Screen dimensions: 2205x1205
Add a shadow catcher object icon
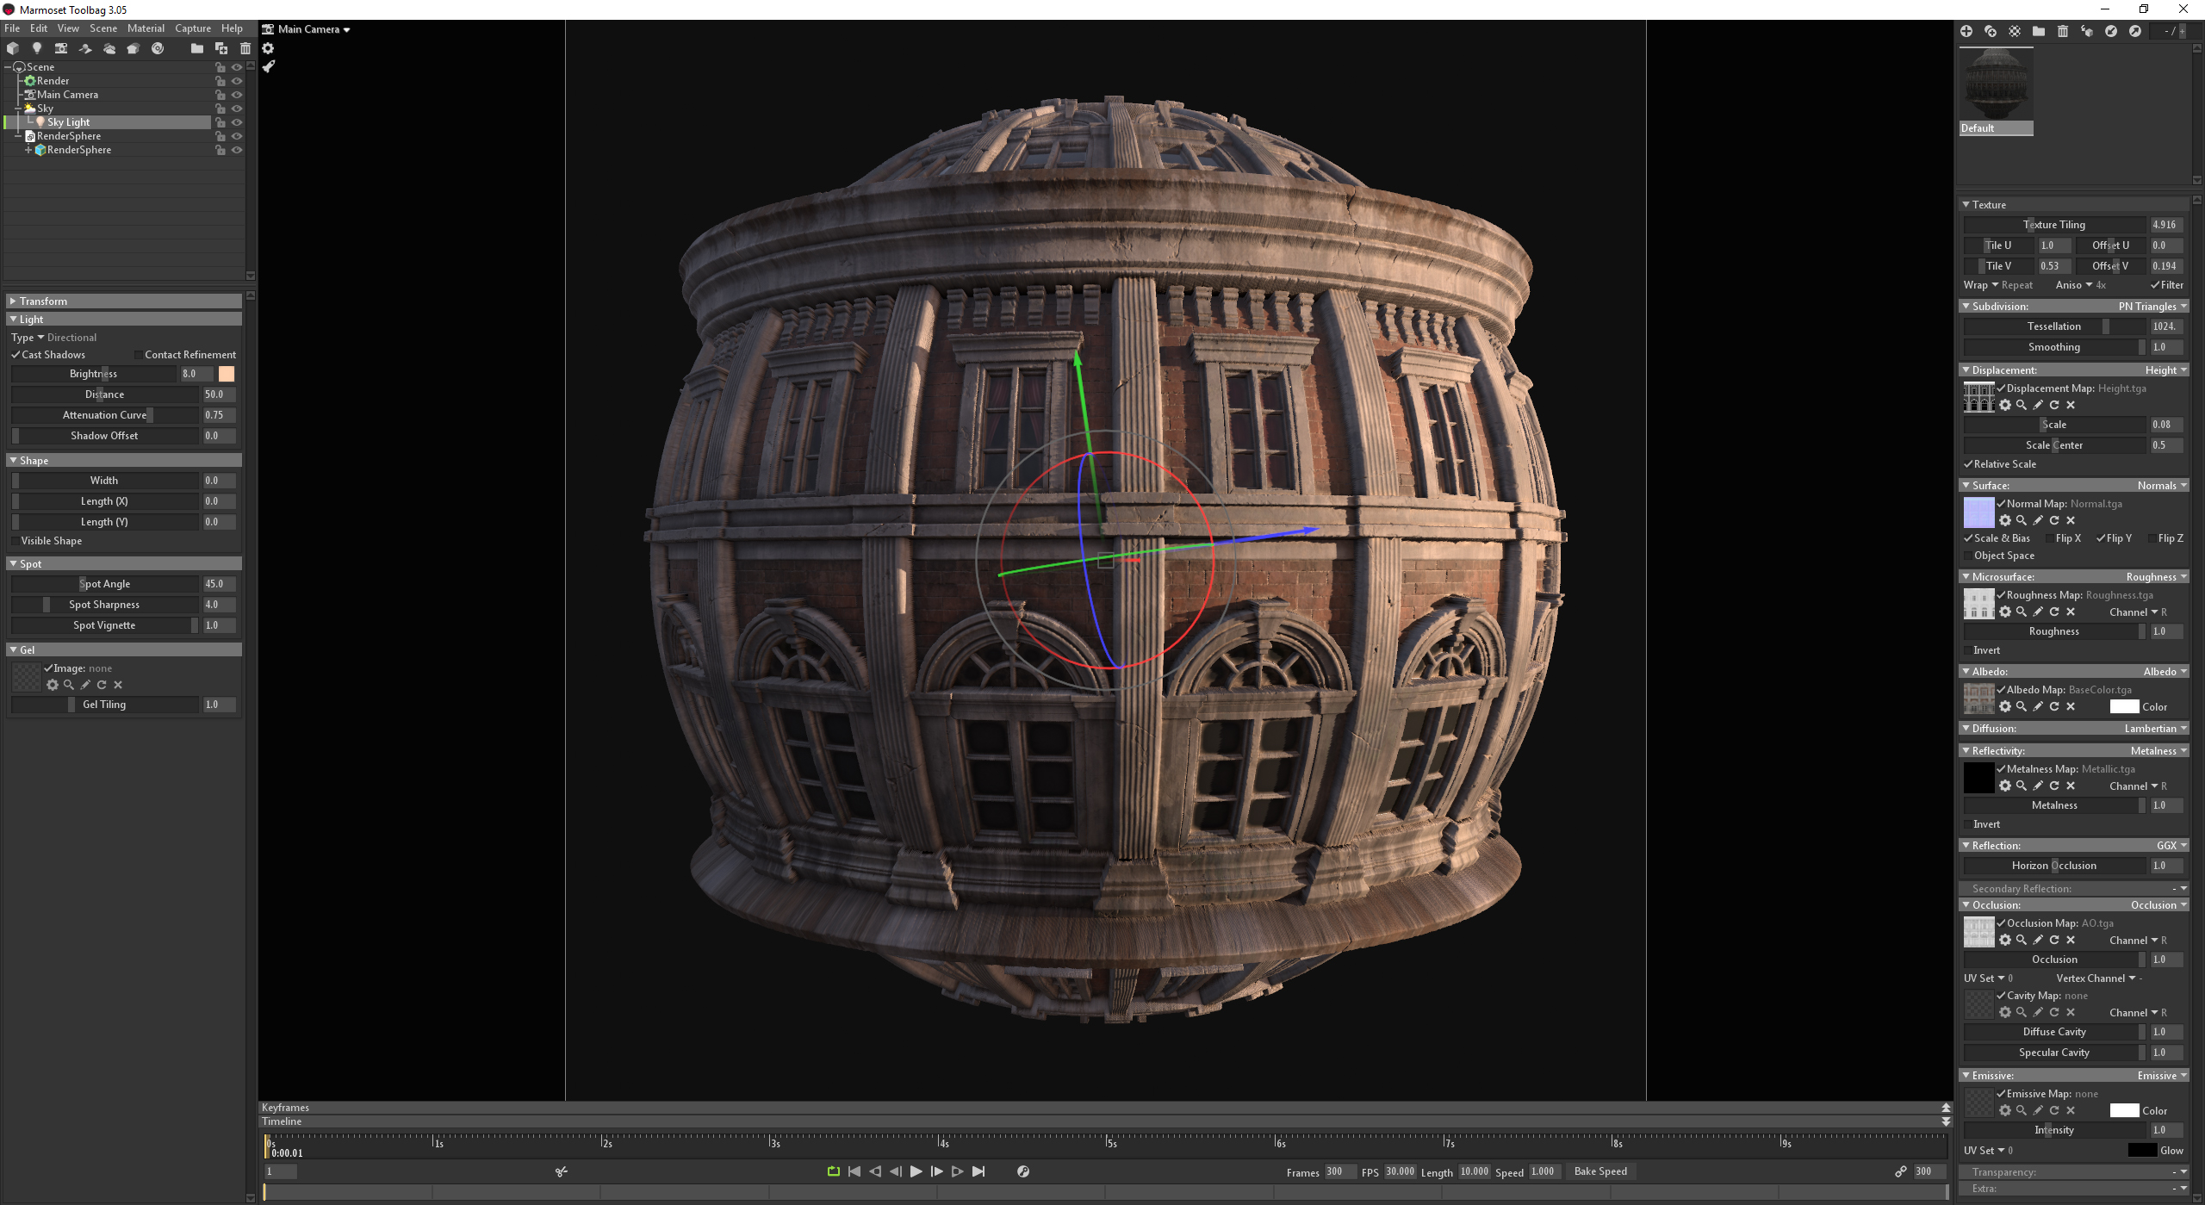[x=85, y=48]
